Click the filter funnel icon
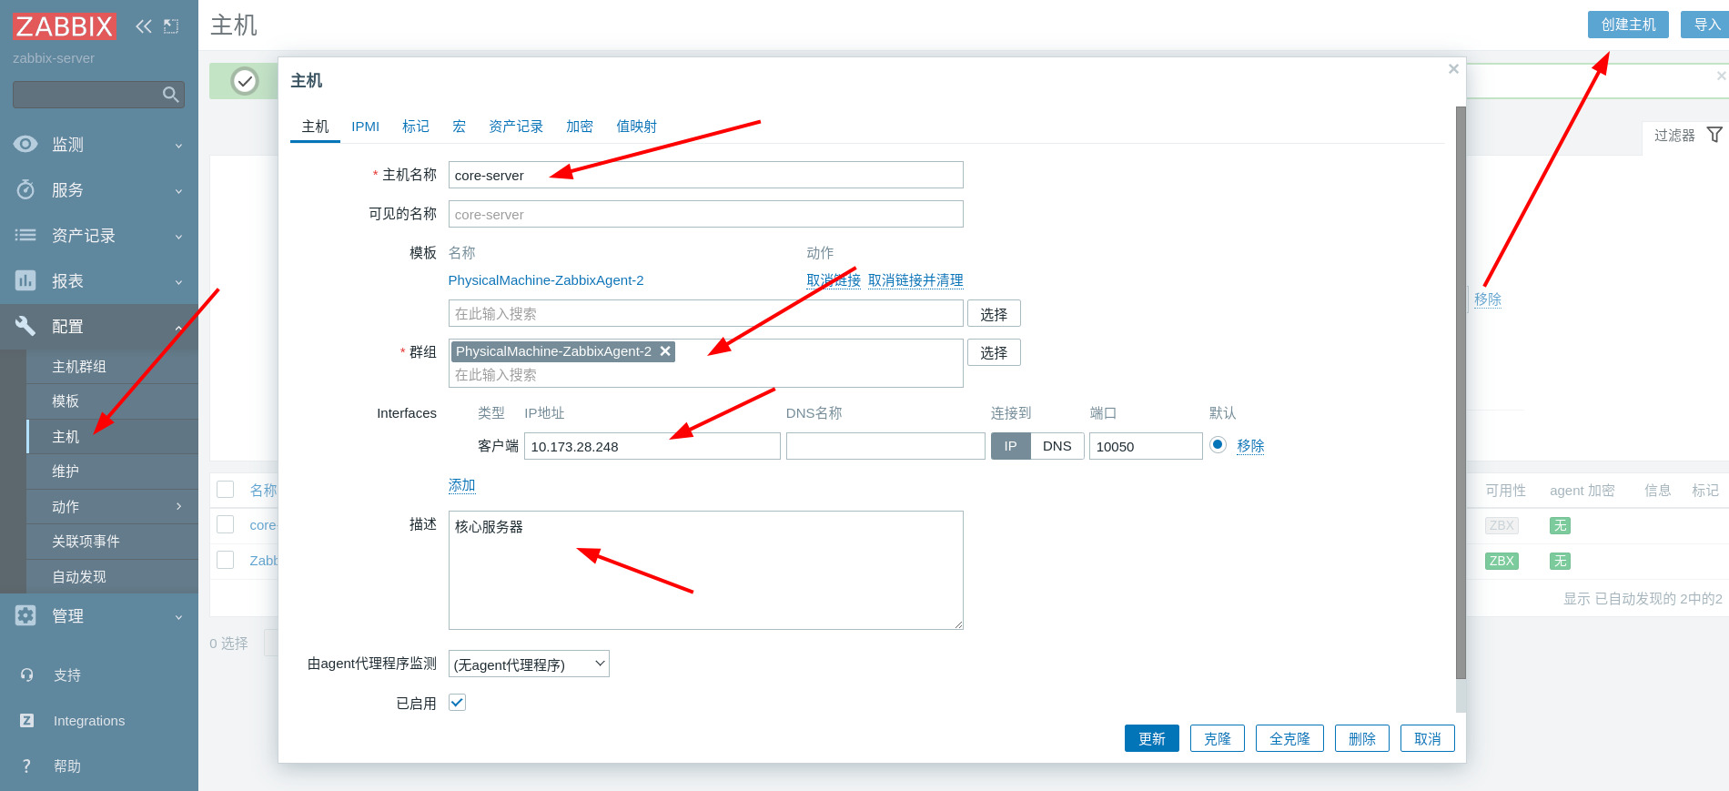The height and width of the screenshot is (791, 1729). (x=1714, y=135)
